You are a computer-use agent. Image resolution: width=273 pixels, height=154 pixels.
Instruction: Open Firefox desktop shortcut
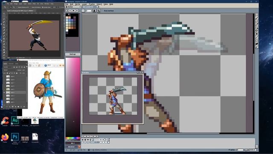5,138
